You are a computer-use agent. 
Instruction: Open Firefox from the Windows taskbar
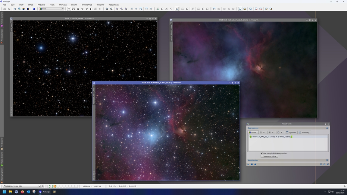tap(22, 192)
